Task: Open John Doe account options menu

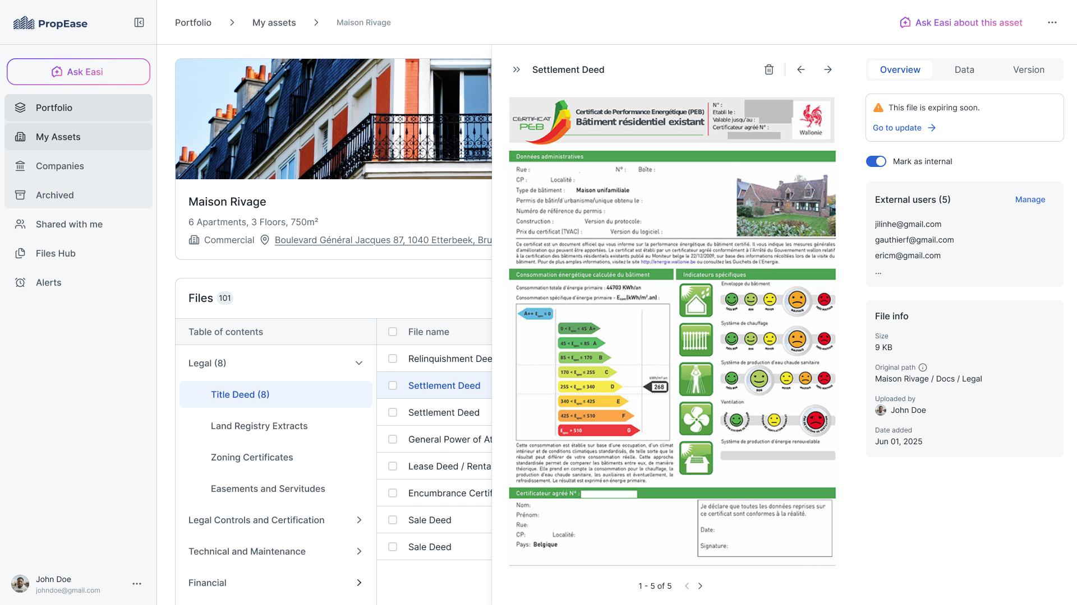Action: 137,584
